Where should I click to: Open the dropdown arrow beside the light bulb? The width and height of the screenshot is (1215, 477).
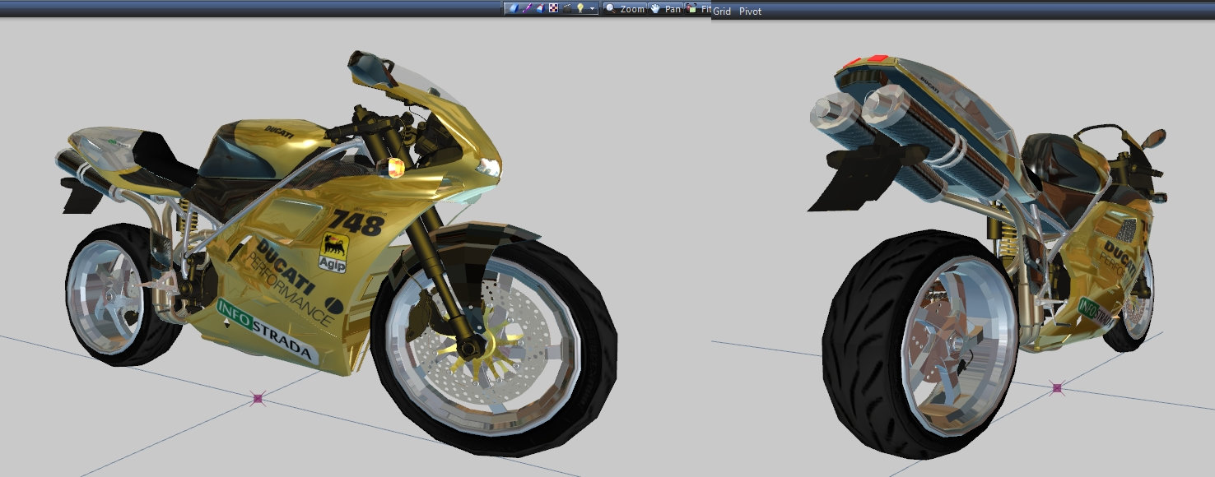tap(592, 9)
